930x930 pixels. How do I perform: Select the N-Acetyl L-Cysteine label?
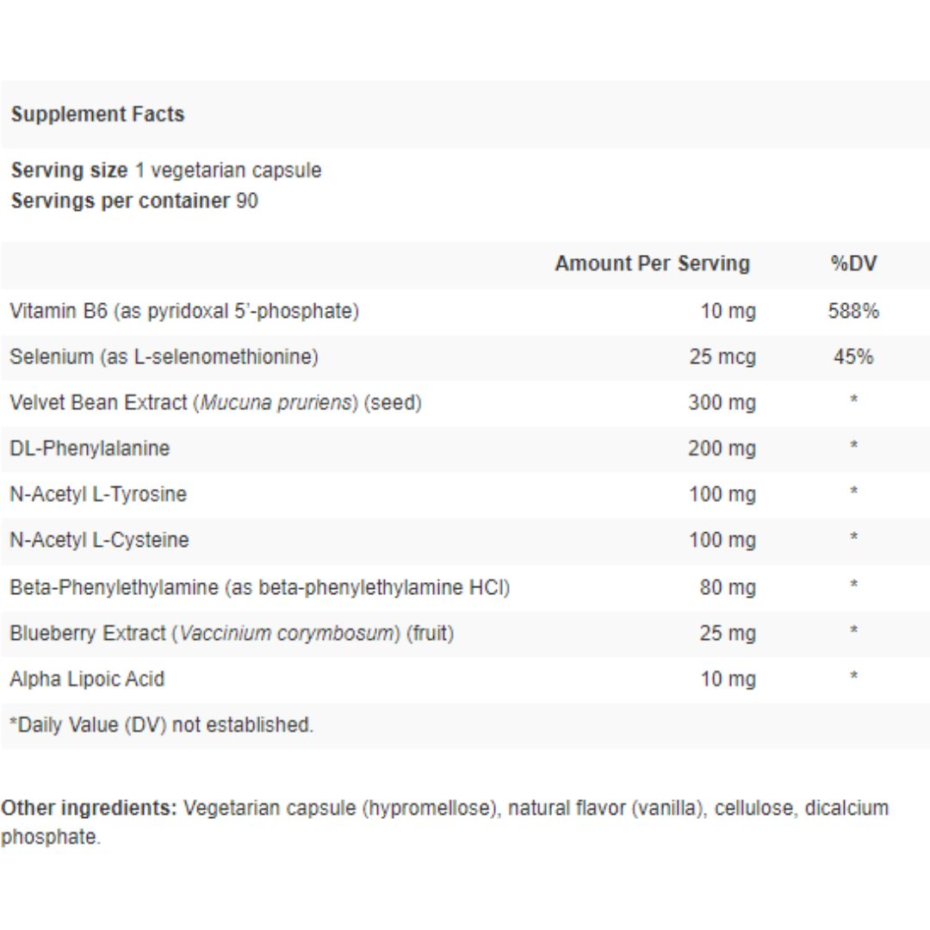(x=99, y=540)
